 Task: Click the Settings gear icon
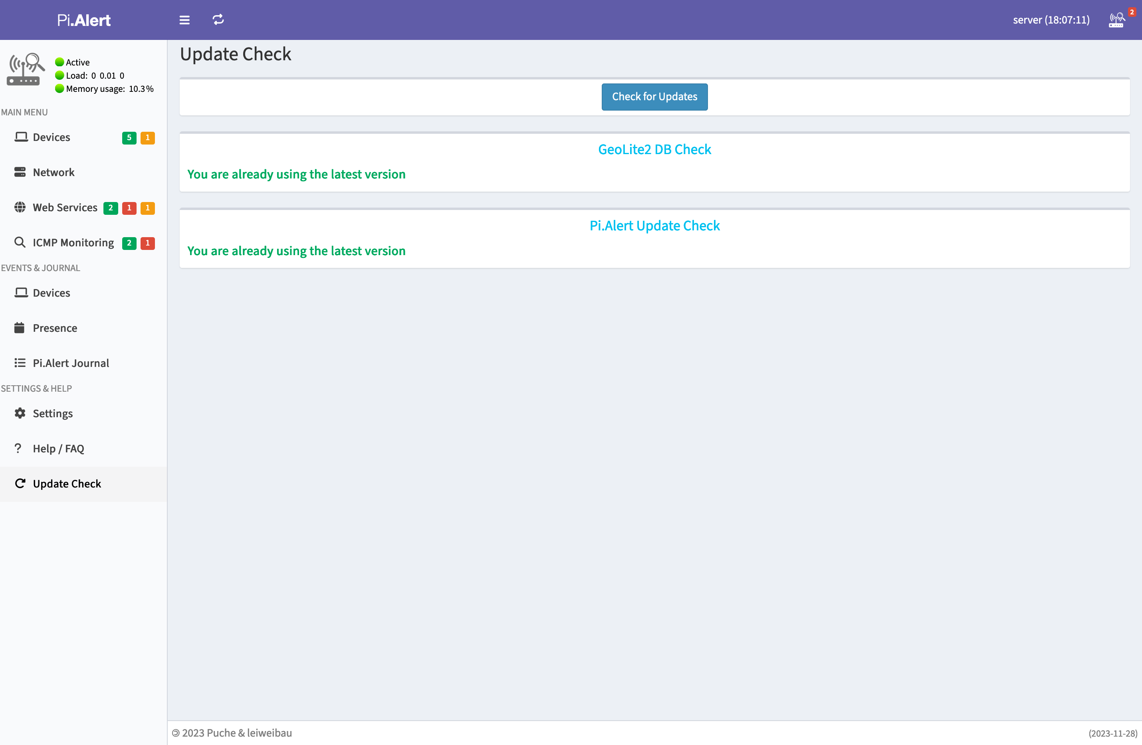pyautogui.click(x=20, y=414)
